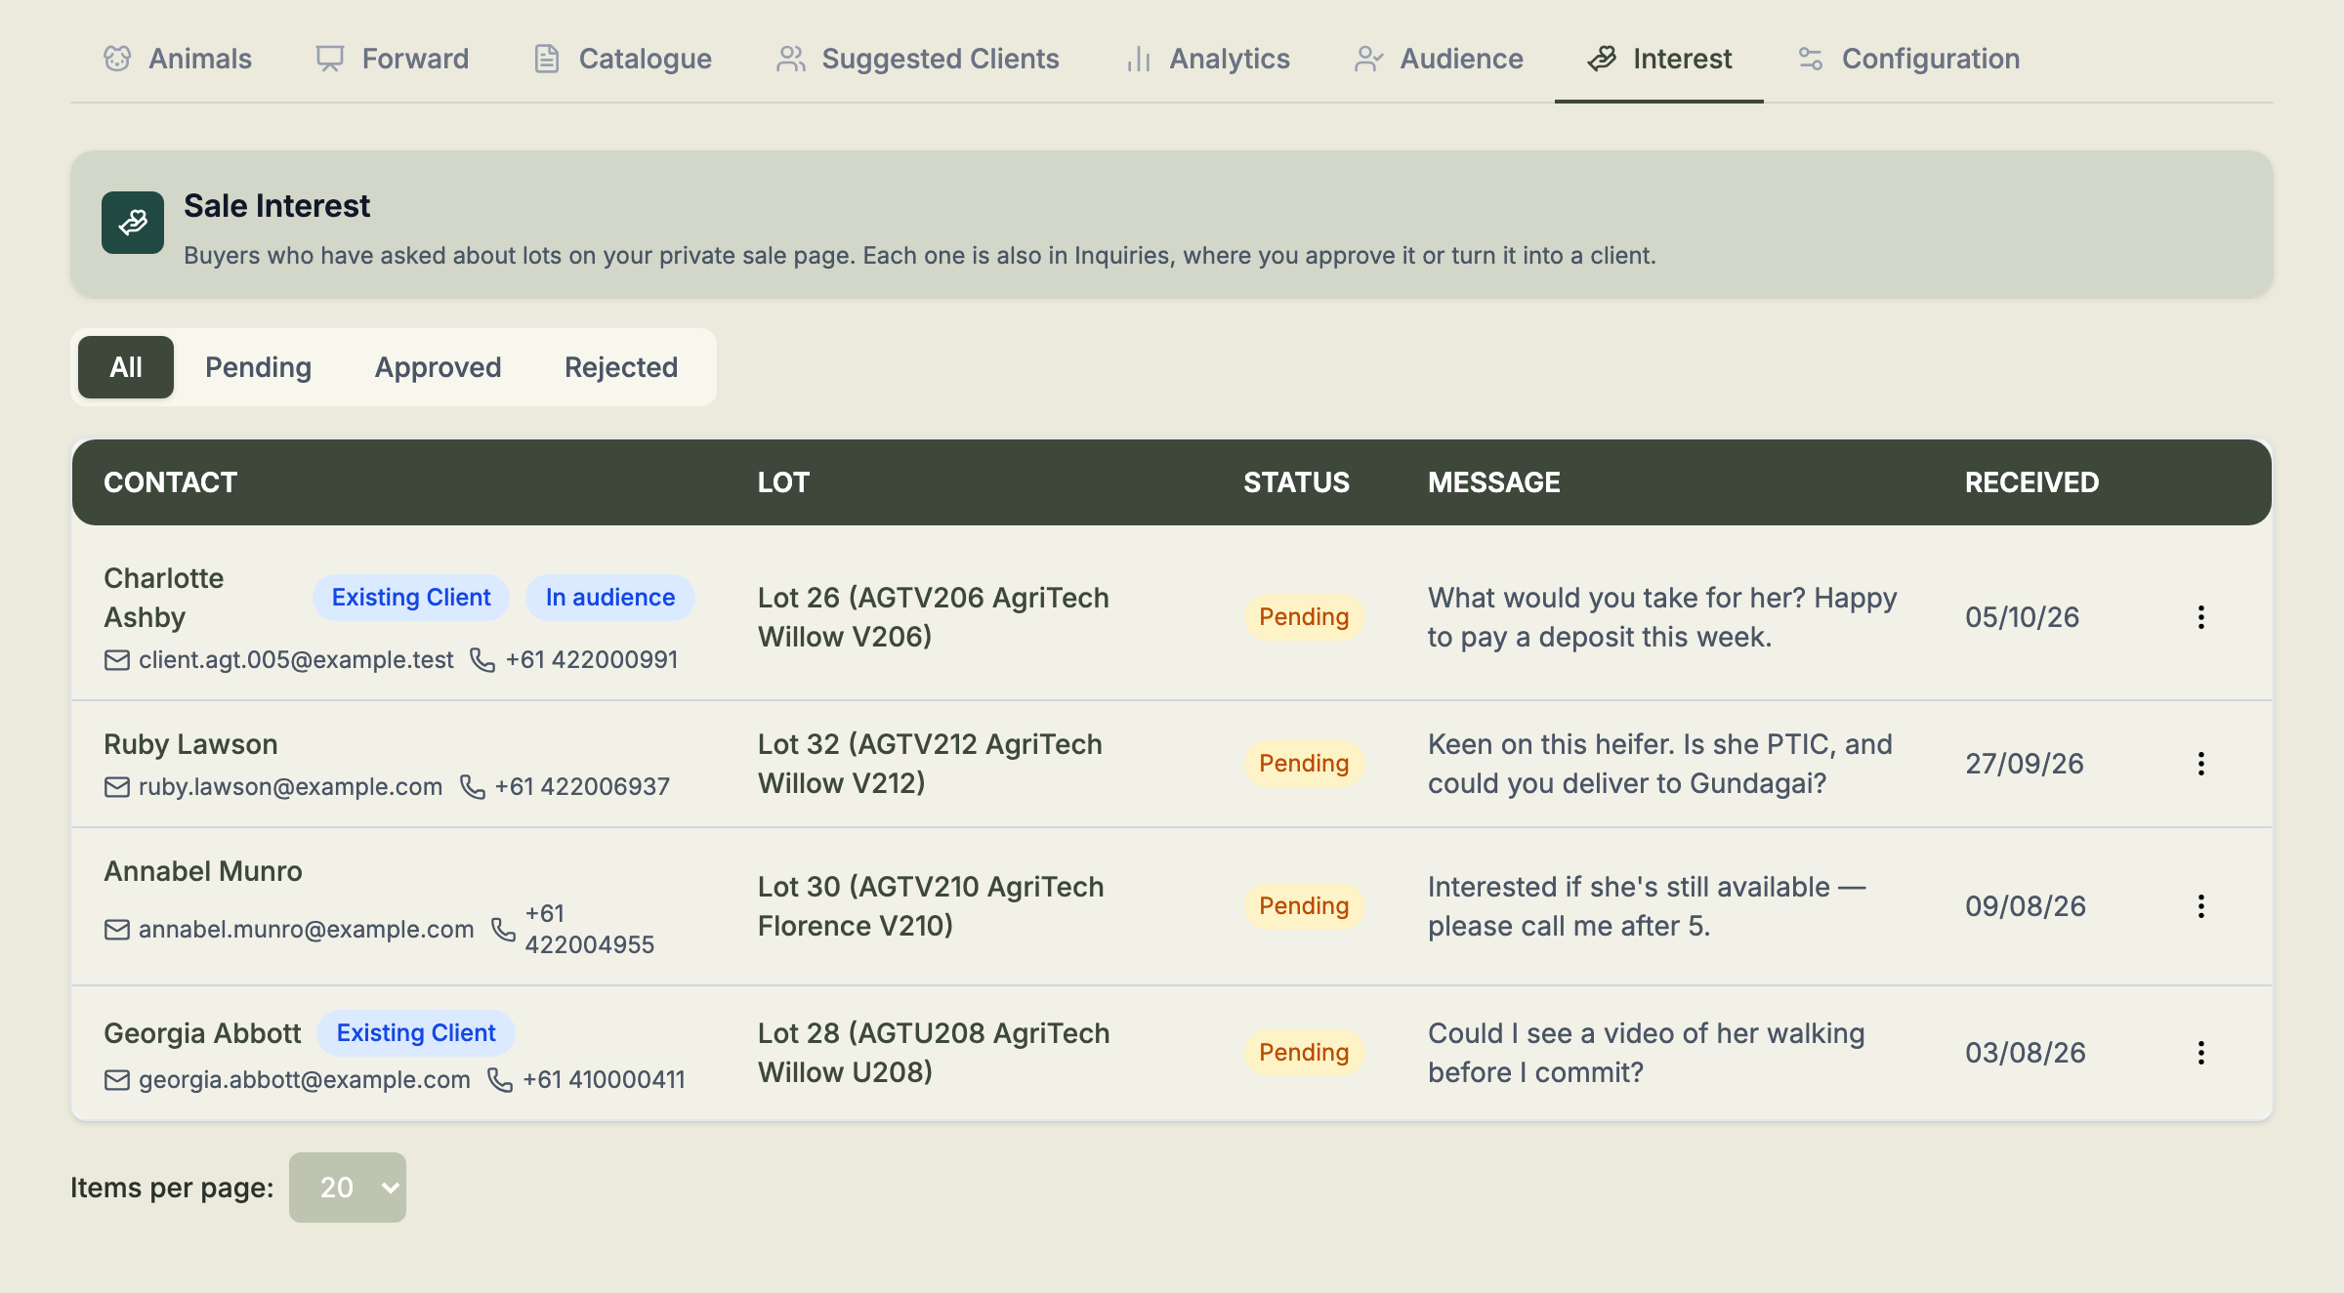The image size is (2344, 1293).
Task: Switch to the Audience tab
Action: 1439,59
